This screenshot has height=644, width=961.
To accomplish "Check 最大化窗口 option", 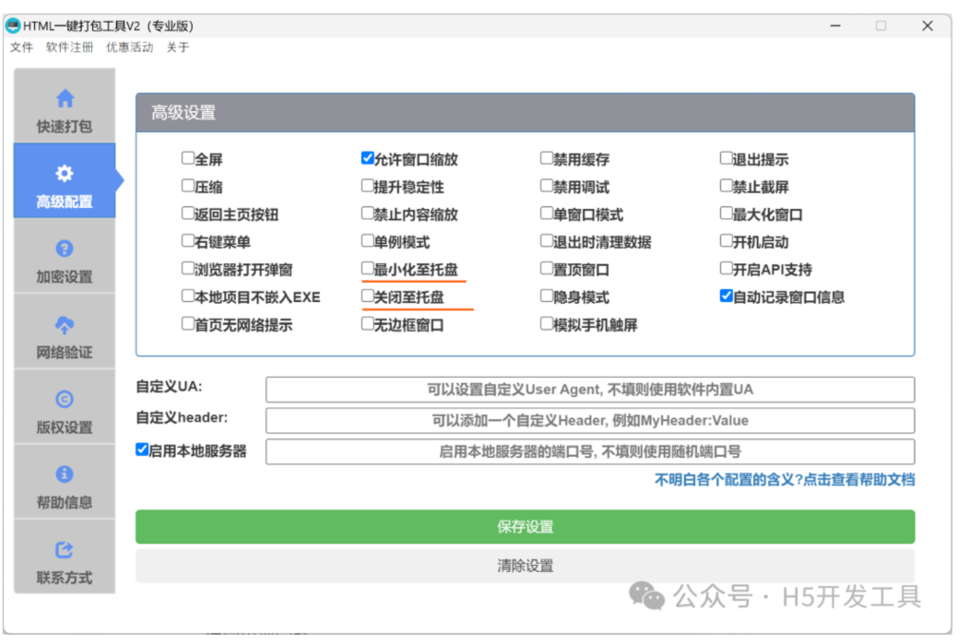I will pos(725,214).
